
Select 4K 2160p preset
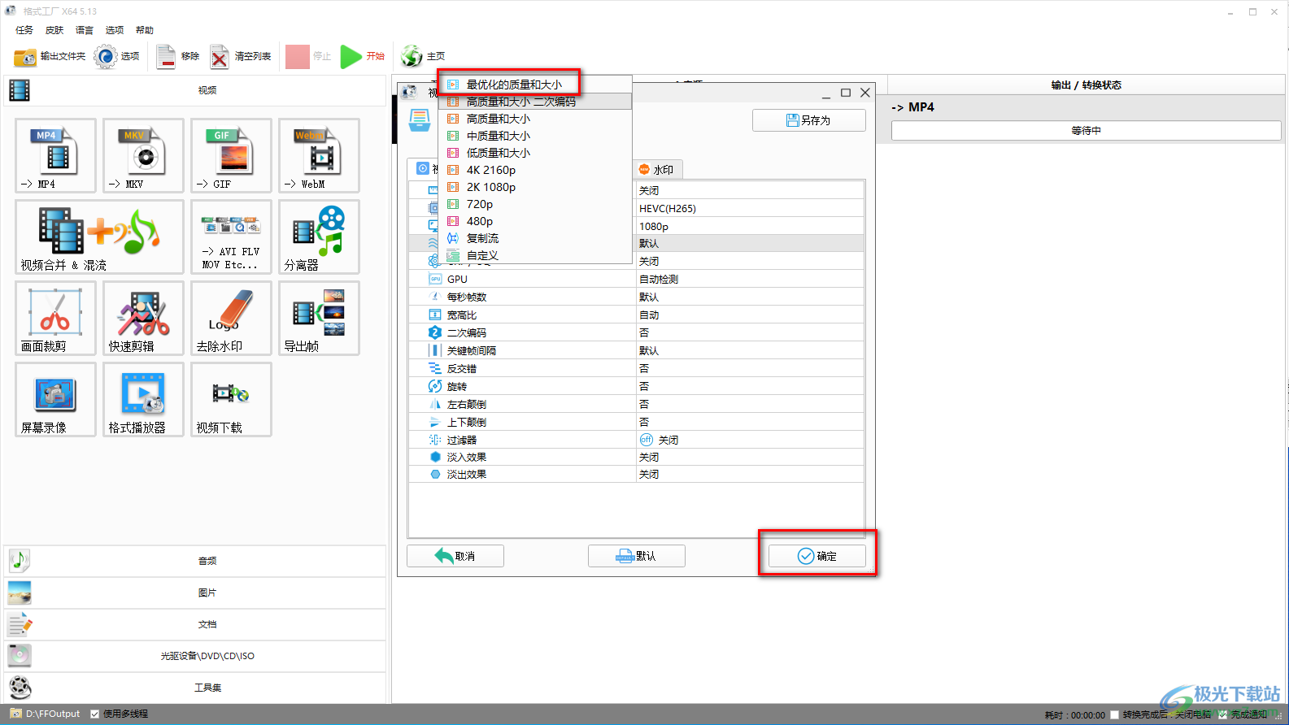(x=535, y=170)
